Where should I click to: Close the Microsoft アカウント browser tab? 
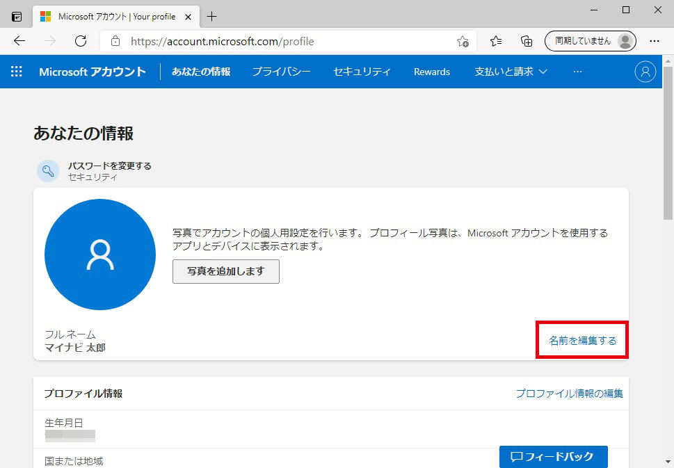188,17
